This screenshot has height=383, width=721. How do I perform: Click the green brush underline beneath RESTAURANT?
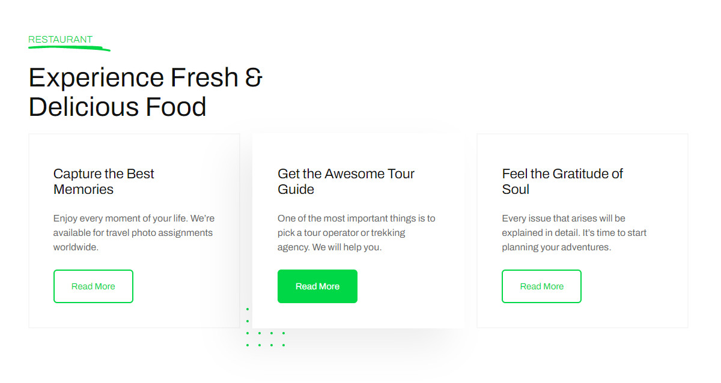tap(69, 48)
